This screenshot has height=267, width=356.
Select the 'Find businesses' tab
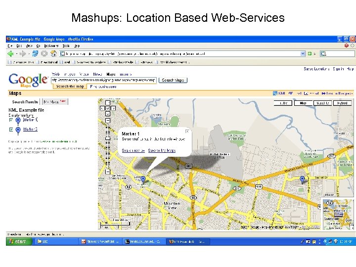(103, 87)
